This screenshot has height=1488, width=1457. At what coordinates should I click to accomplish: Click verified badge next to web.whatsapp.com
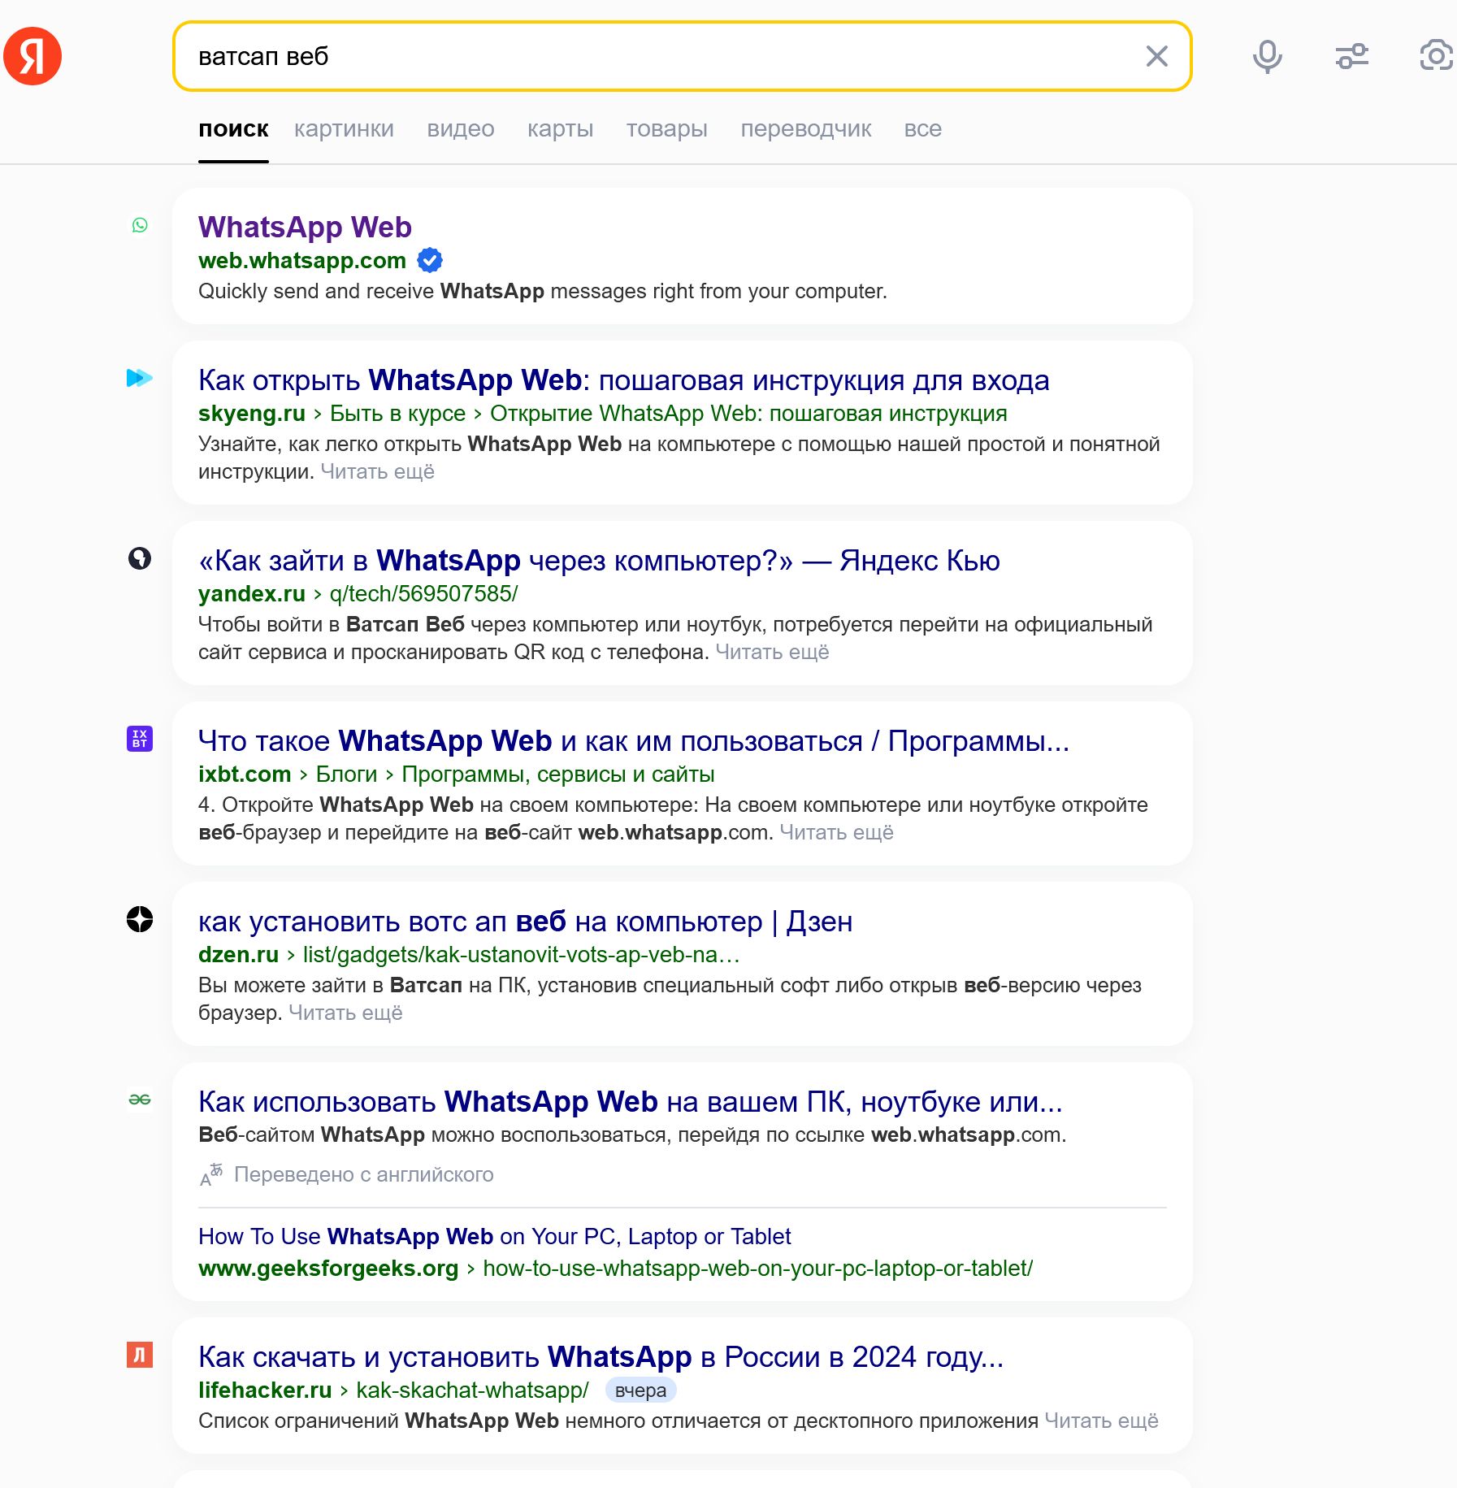430,260
